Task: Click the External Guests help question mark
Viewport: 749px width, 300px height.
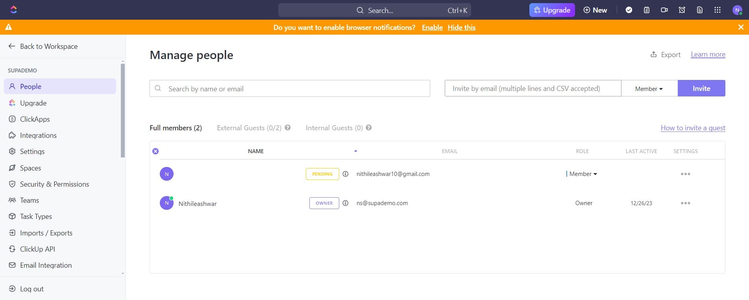Action: pyautogui.click(x=288, y=128)
